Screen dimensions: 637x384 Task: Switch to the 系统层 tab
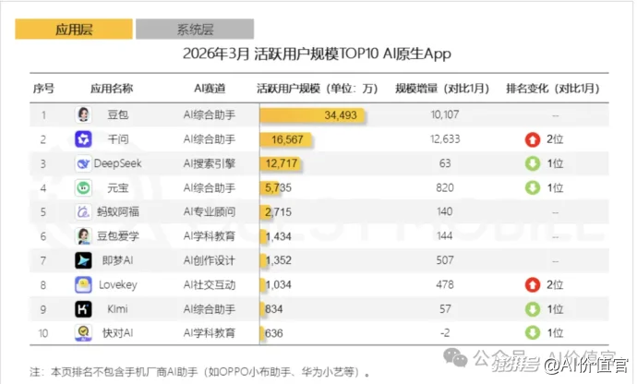coord(195,30)
